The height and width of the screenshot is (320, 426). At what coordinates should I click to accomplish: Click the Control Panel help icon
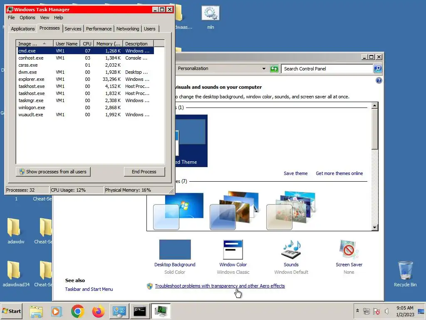tap(379, 80)
